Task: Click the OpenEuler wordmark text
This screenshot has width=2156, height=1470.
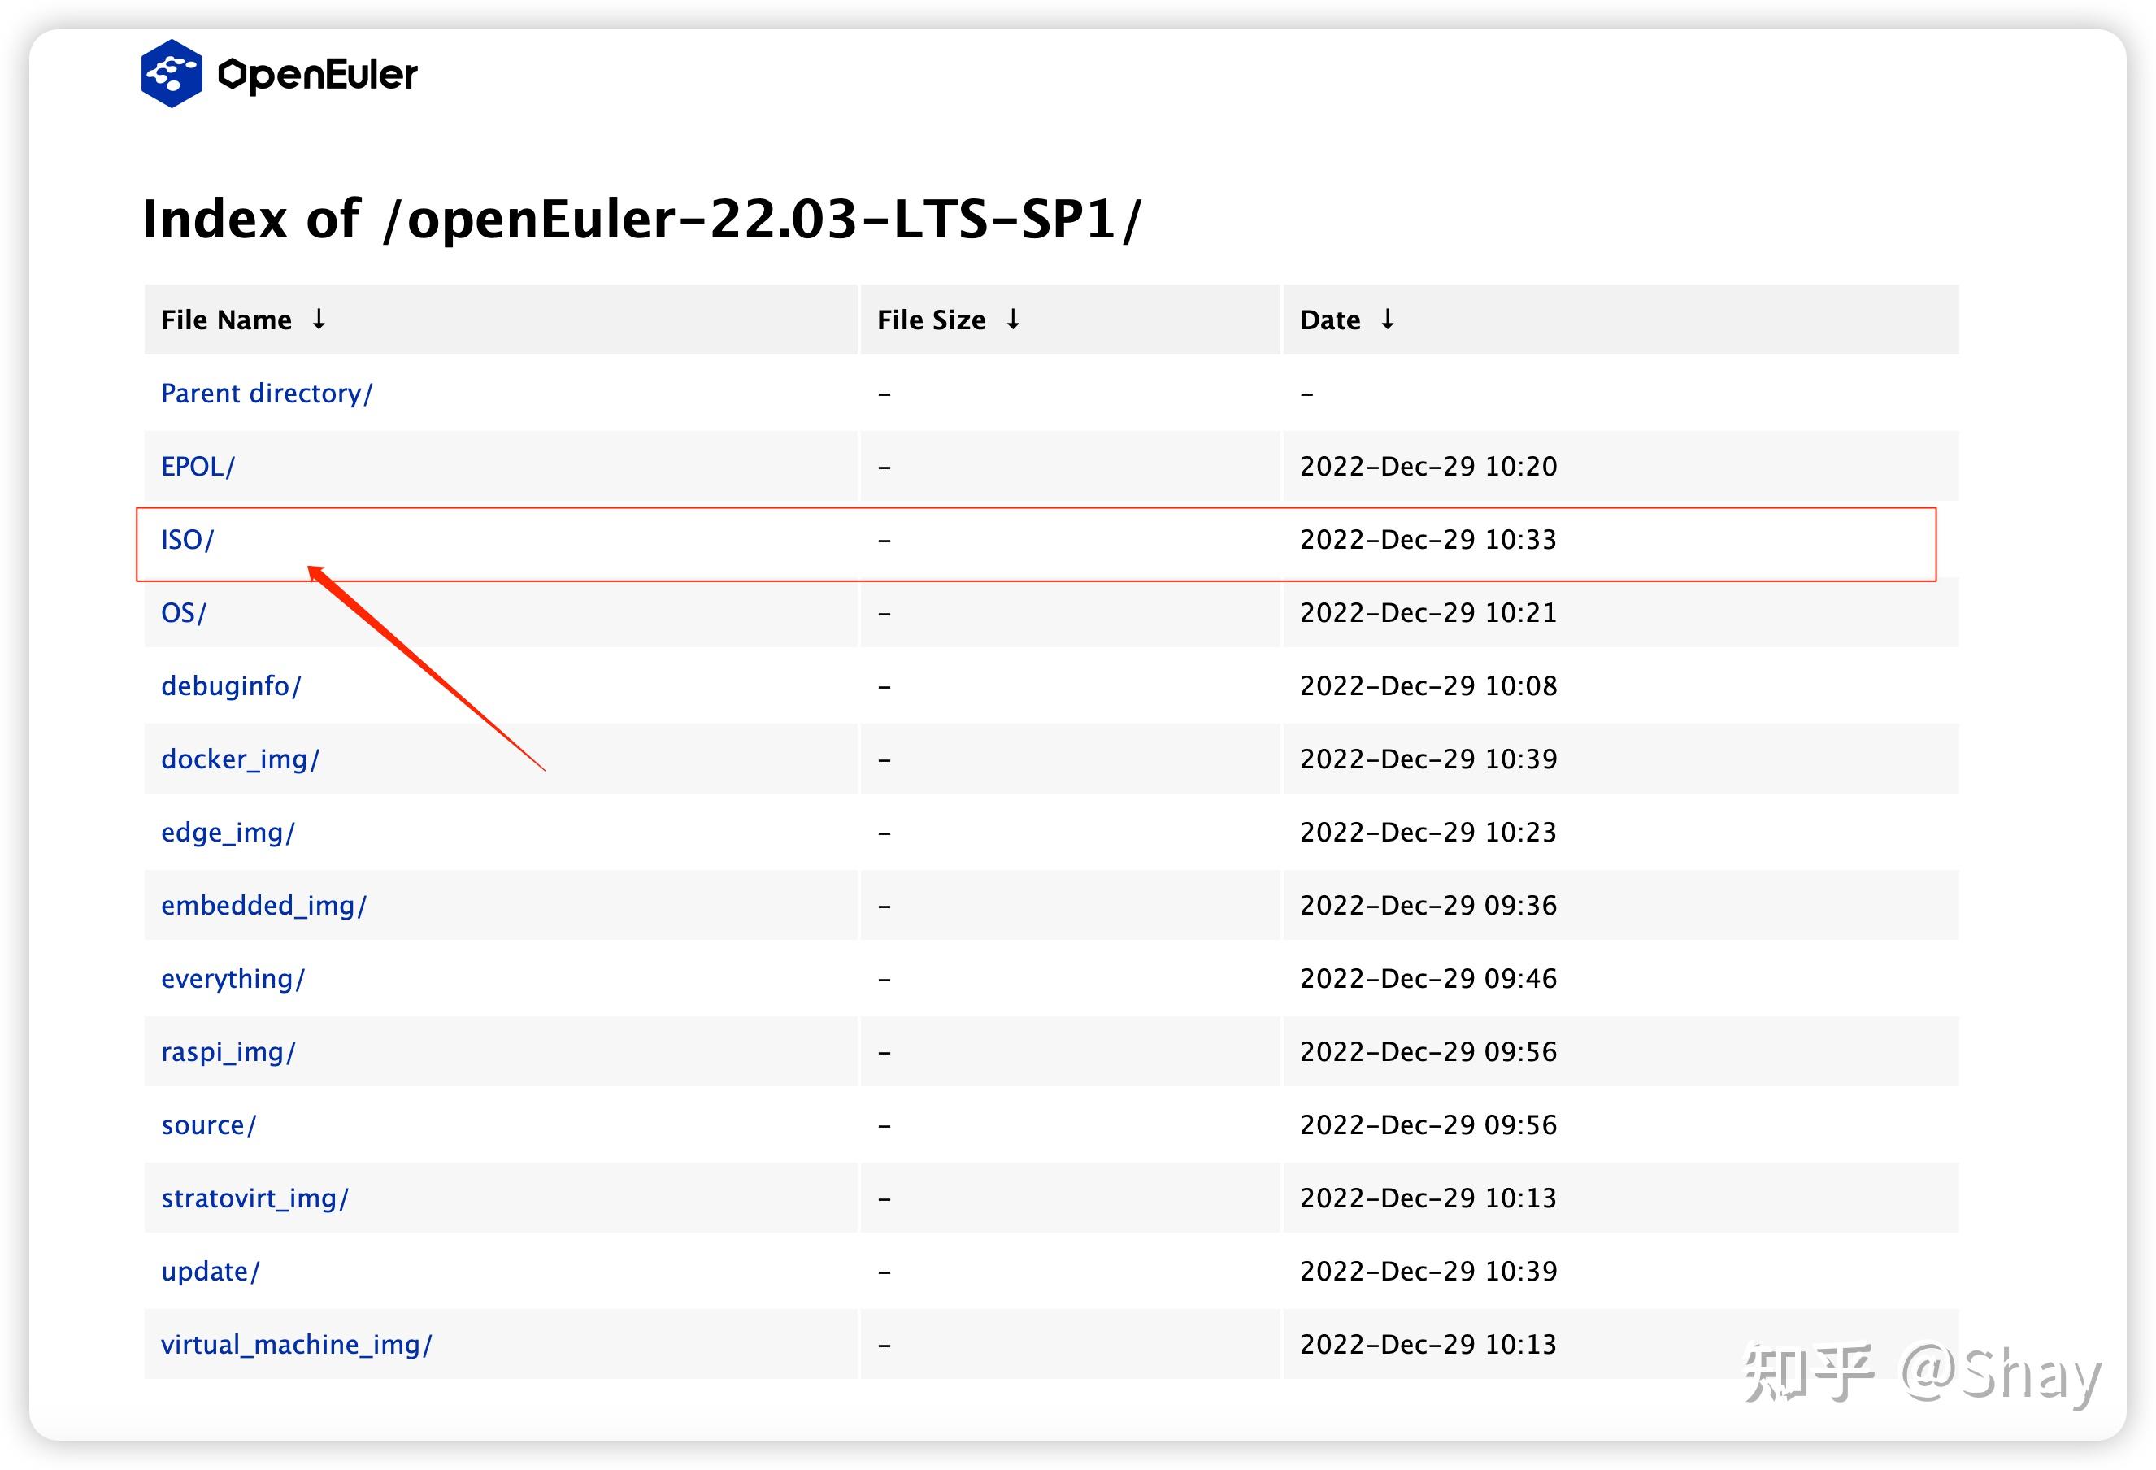Action: (317, 75)
